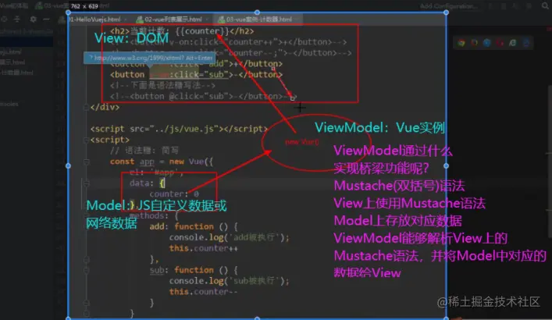Click the red error indicator above editor stripe
Viewport: 552px width, 320px height.
550,28
